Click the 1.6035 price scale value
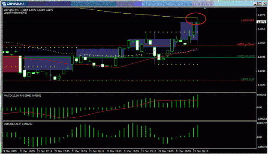This screenshot has width=268, height=154. [262, 71]
